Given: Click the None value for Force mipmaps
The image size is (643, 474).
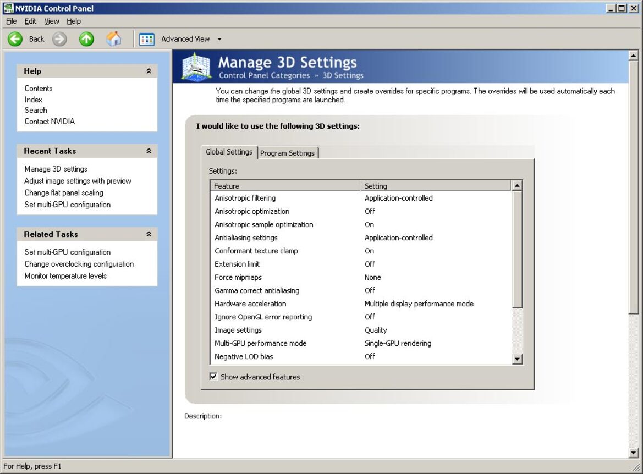Looking at the screenshot, I should tap(373, 277).
